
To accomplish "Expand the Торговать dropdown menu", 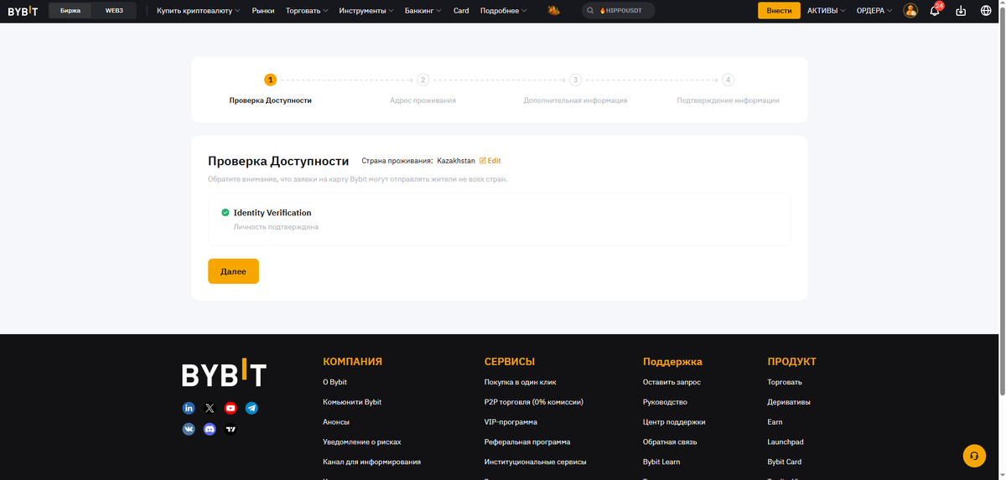I will pos(307,11).
